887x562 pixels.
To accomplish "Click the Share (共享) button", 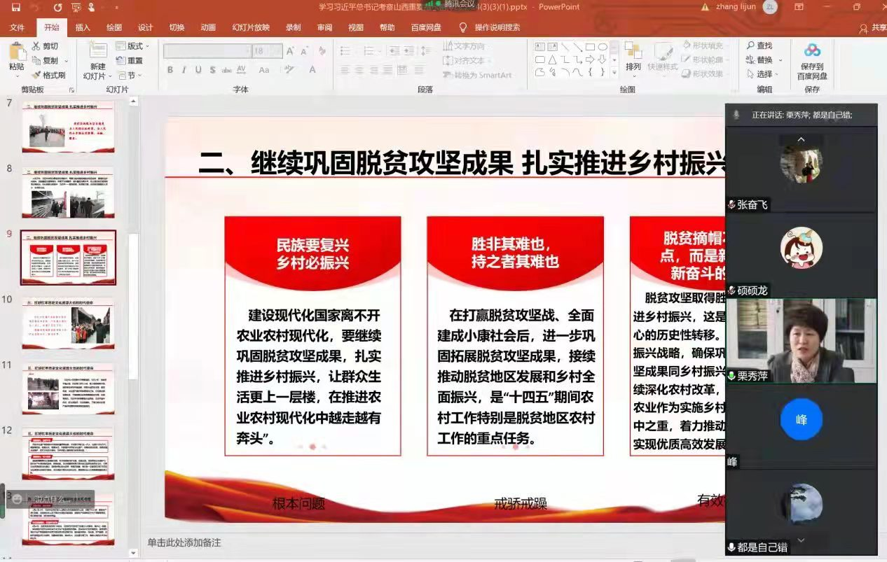I will tap(873, 28).
